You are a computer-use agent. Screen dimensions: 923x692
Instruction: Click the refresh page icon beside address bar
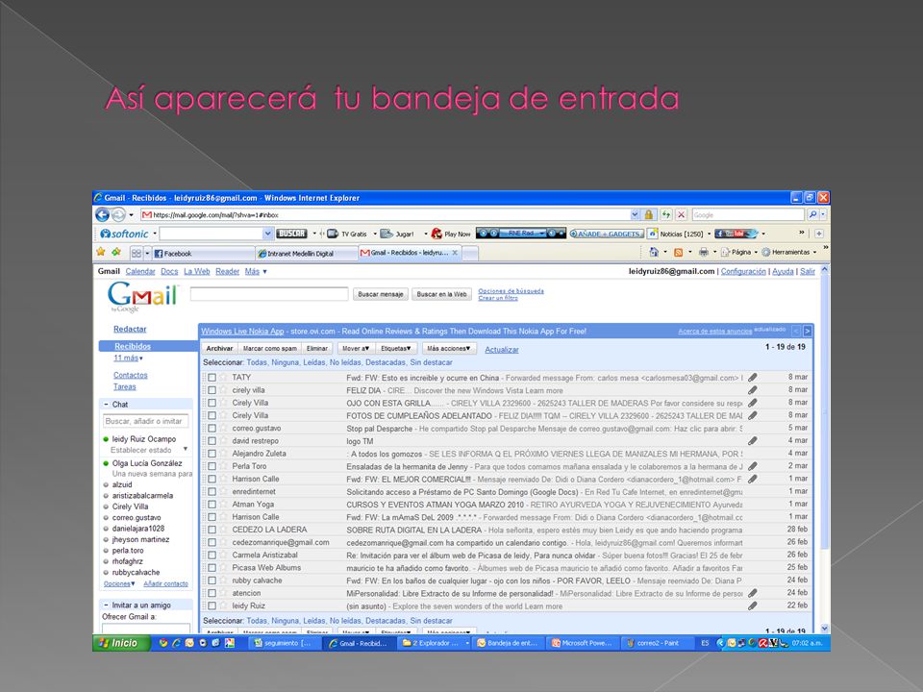point(665,214)
